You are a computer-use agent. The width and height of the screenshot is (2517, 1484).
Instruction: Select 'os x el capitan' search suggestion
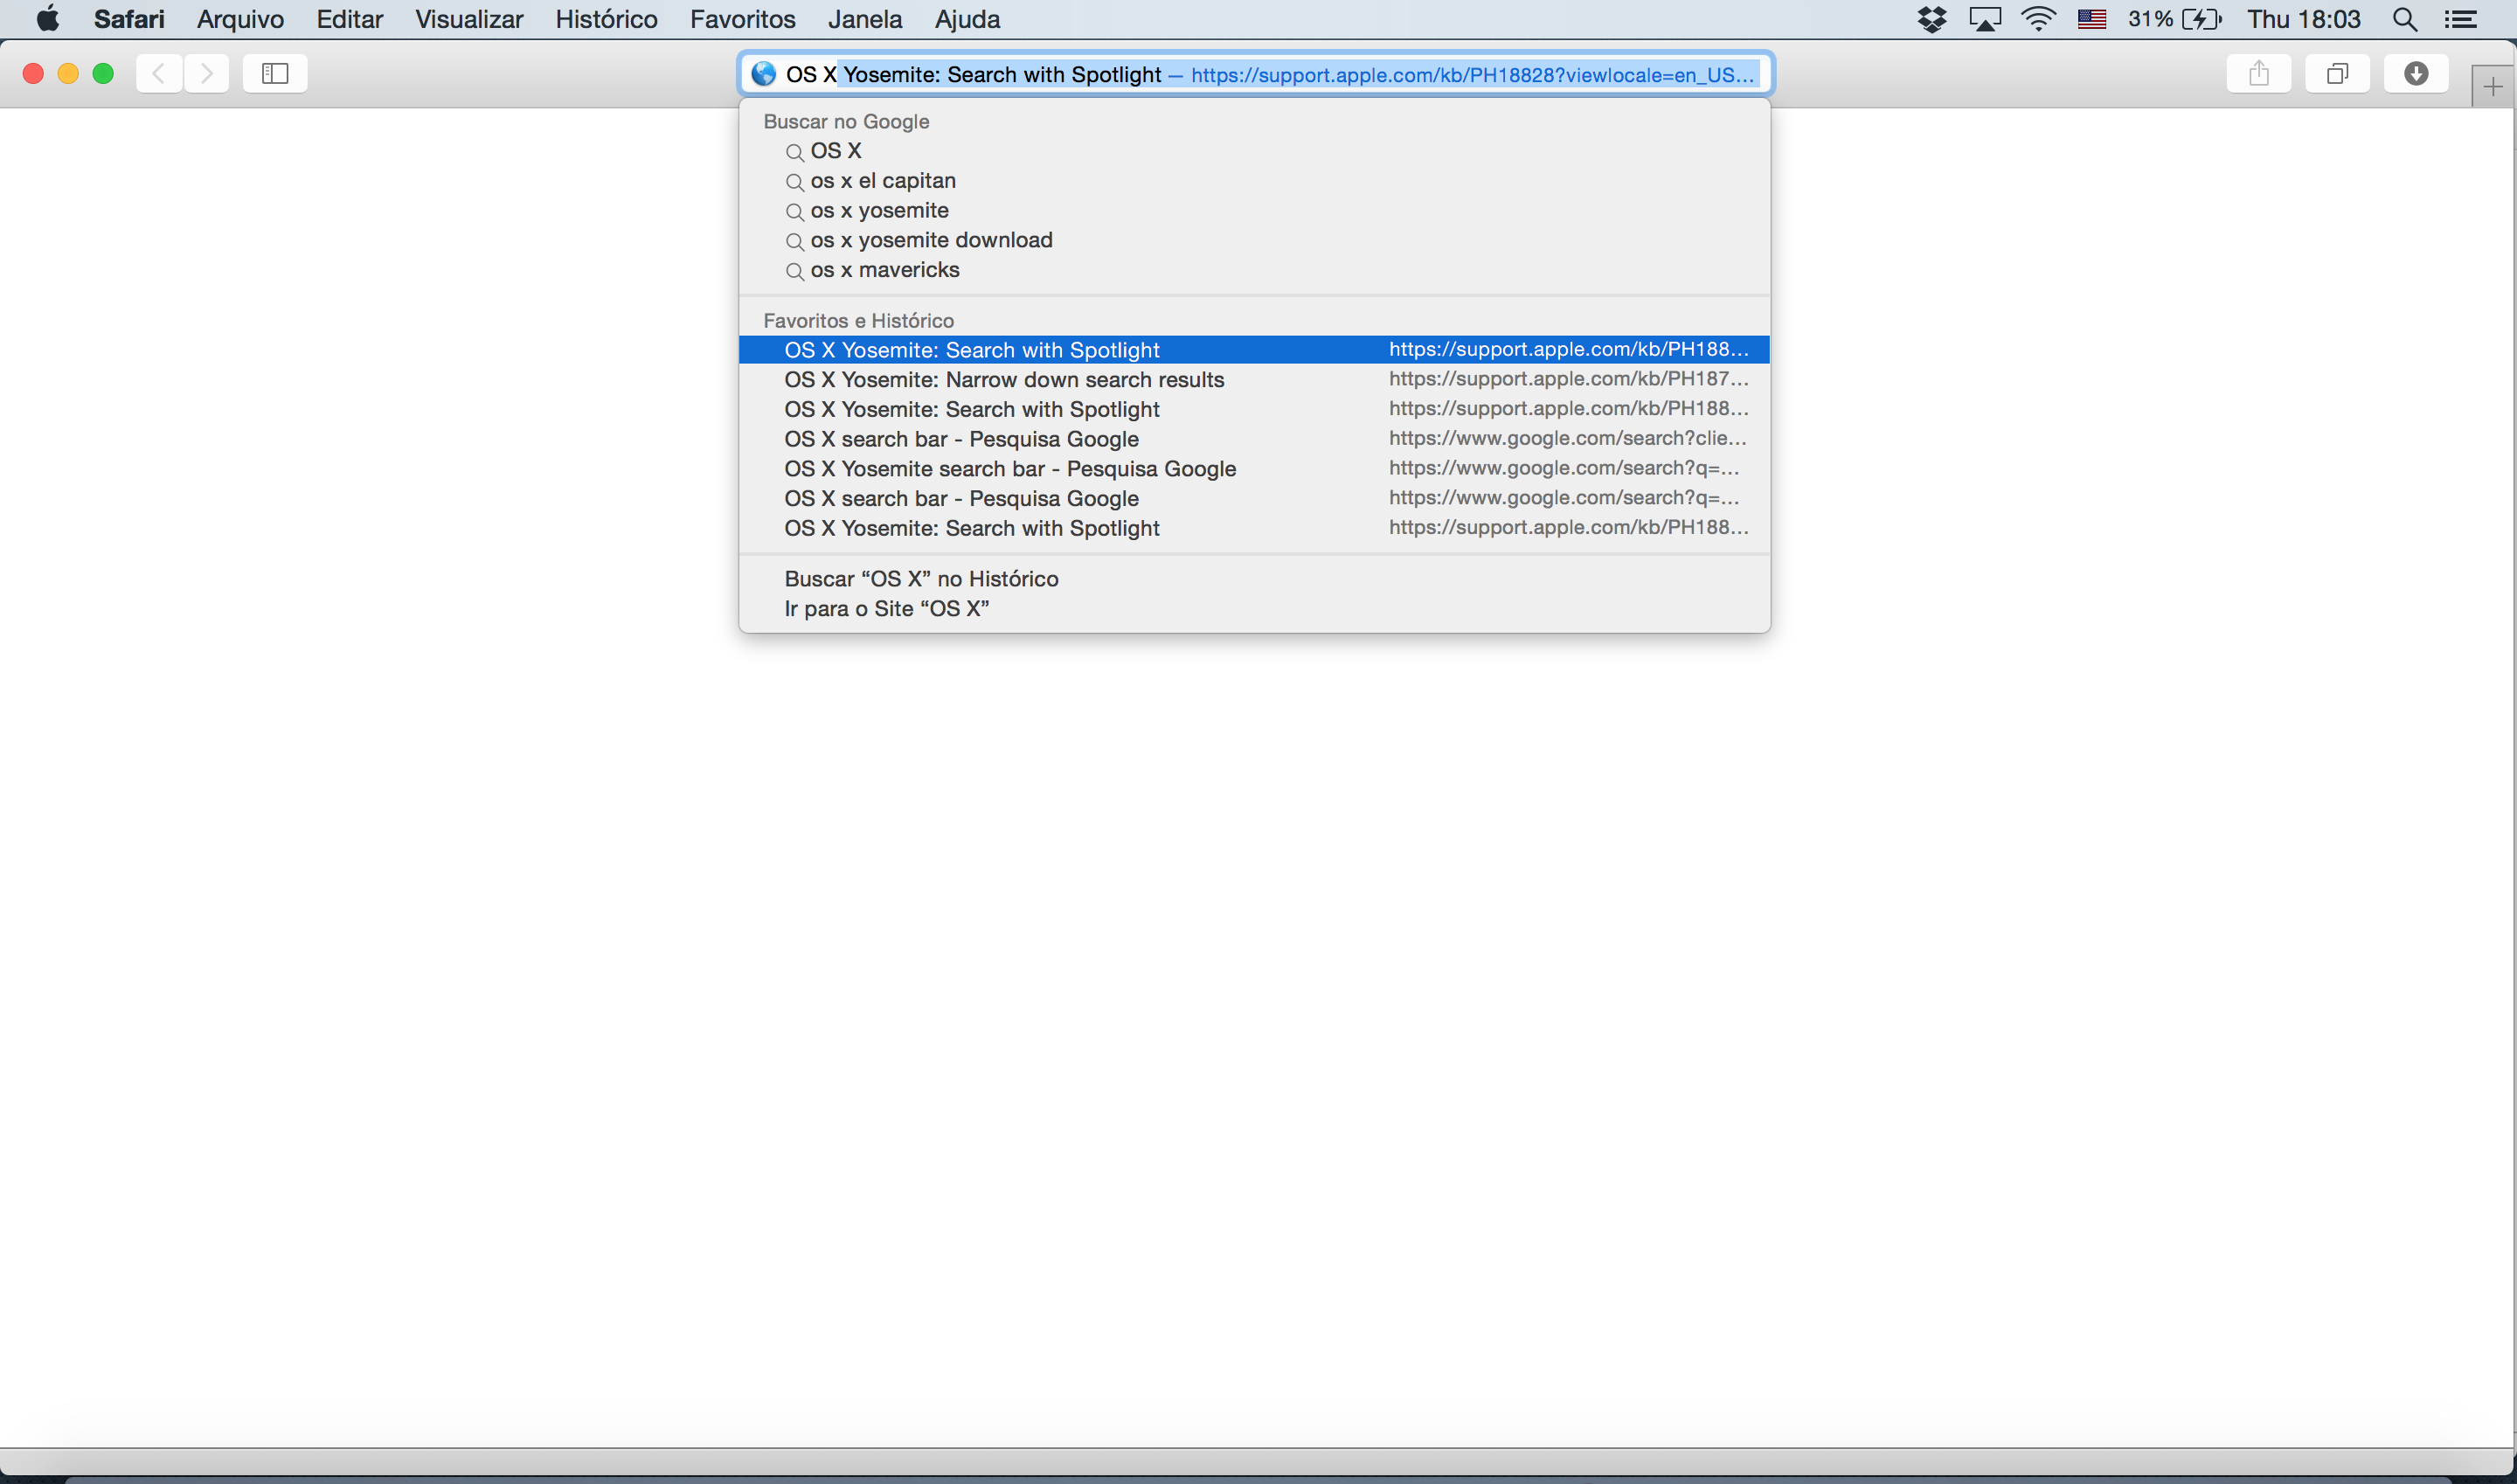pos(884,180)
